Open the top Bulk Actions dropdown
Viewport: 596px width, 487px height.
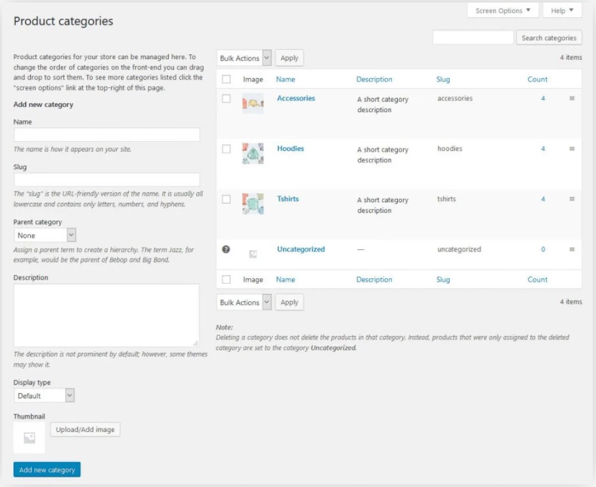(x=244, y=58)
